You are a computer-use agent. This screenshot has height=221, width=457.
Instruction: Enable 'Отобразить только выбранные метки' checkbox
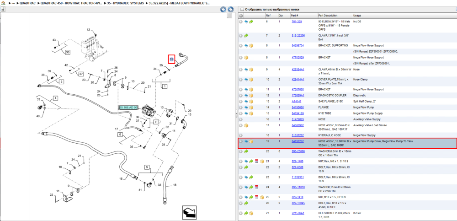(x=242, y=9)
